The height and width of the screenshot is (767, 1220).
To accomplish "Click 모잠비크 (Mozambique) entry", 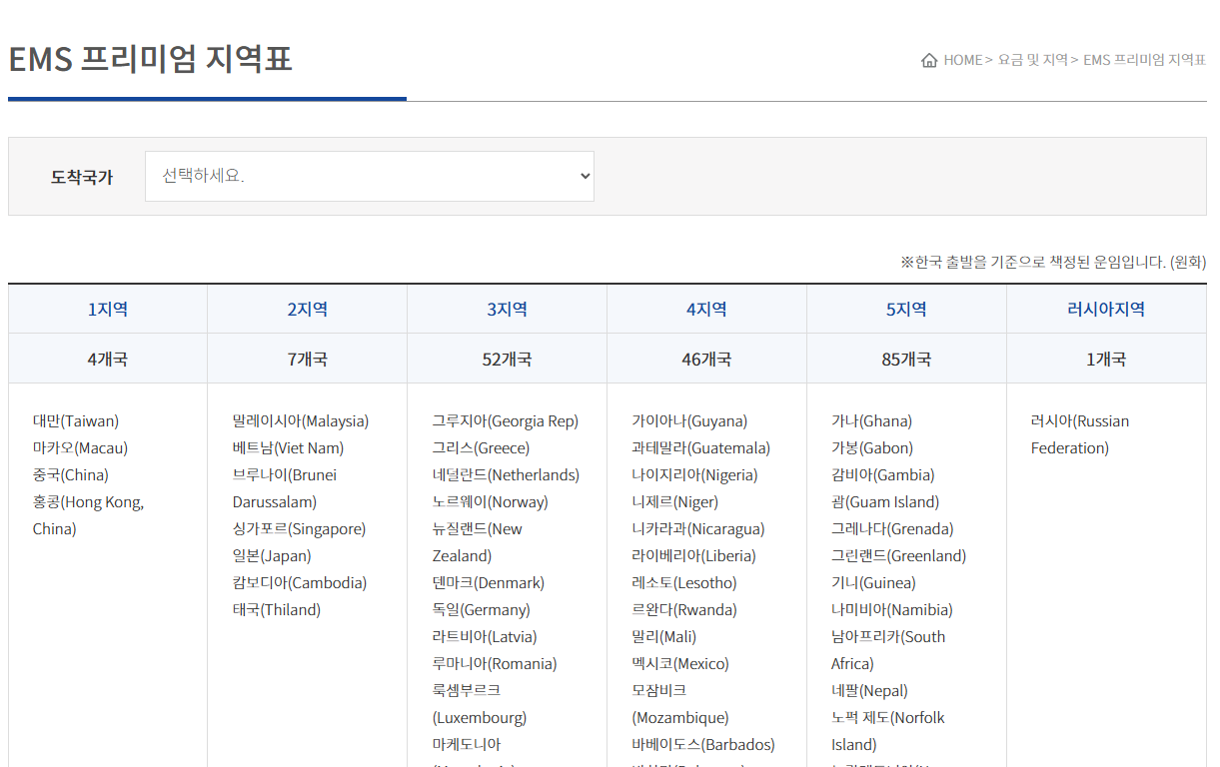I will click(x=680, y=704).
